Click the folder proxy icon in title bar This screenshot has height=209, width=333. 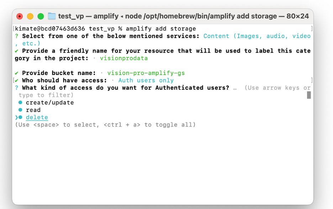tap(52, 16)
